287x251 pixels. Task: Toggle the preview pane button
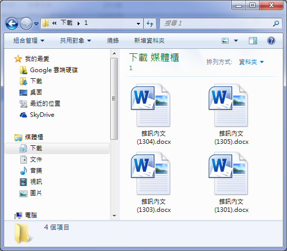point(253,41)
